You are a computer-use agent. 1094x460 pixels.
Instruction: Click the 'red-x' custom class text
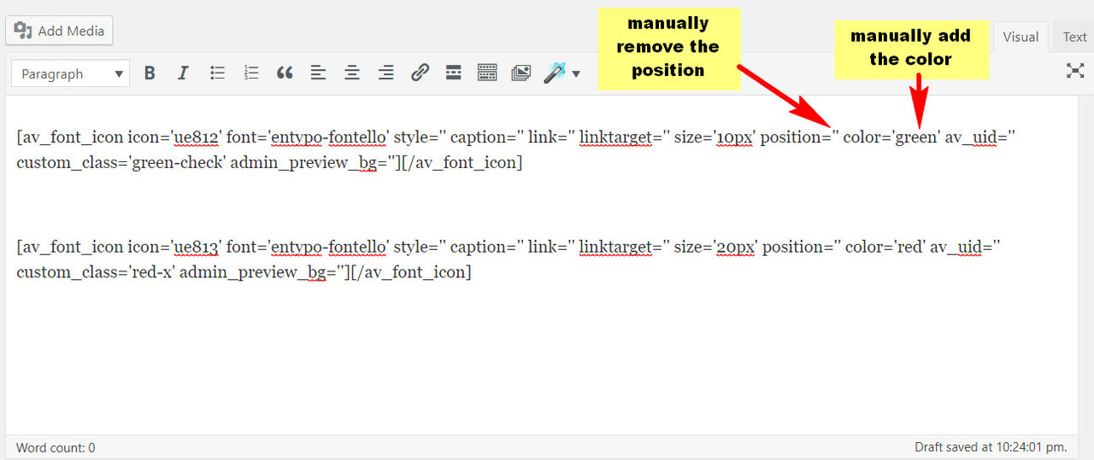coord(151,273)
